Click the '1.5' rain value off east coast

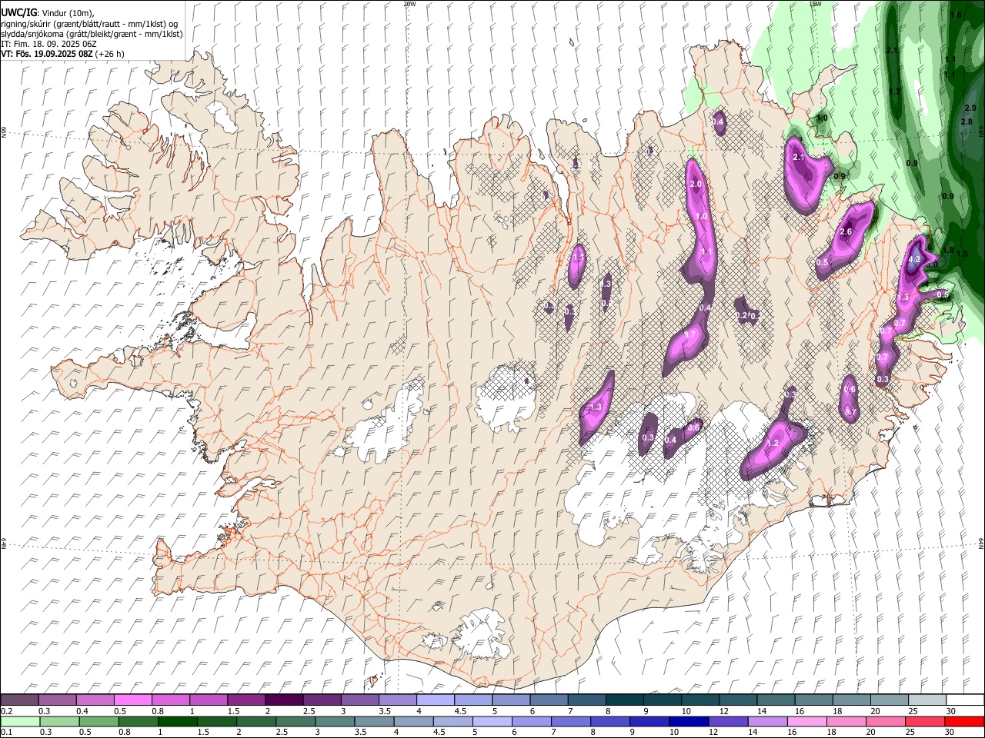click(x=962, y=254)
